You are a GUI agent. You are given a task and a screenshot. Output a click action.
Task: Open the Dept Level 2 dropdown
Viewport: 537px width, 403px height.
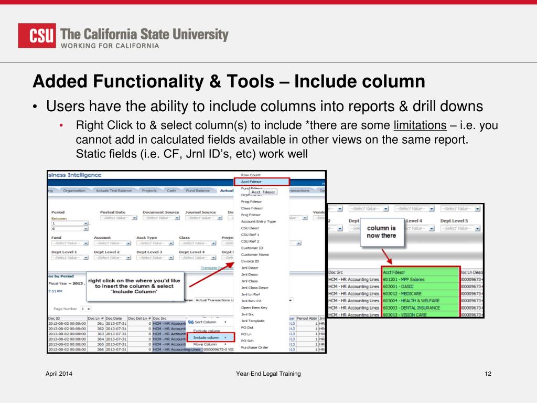(112, 258)
